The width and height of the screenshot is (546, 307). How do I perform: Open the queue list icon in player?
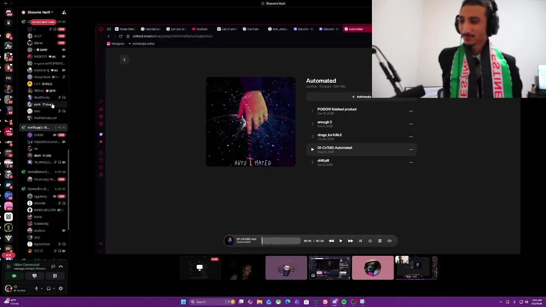[380, 241]
